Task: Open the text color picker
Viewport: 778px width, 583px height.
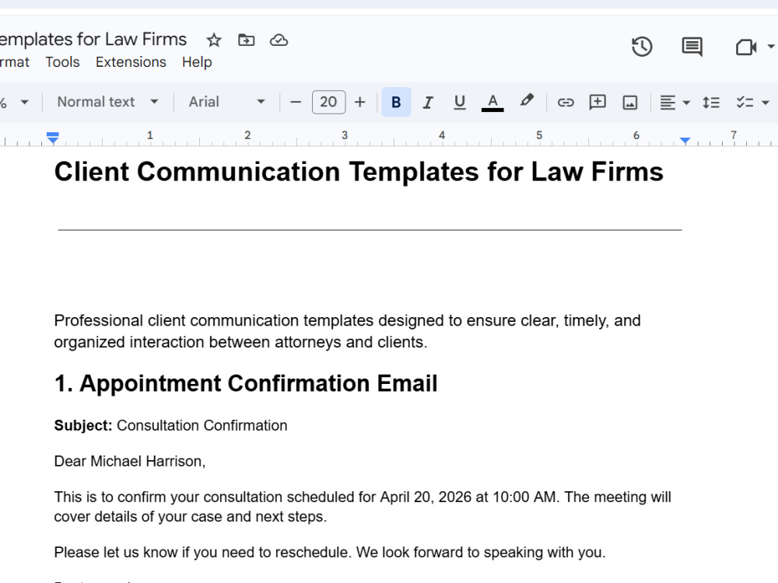Action: click(492, 102)
